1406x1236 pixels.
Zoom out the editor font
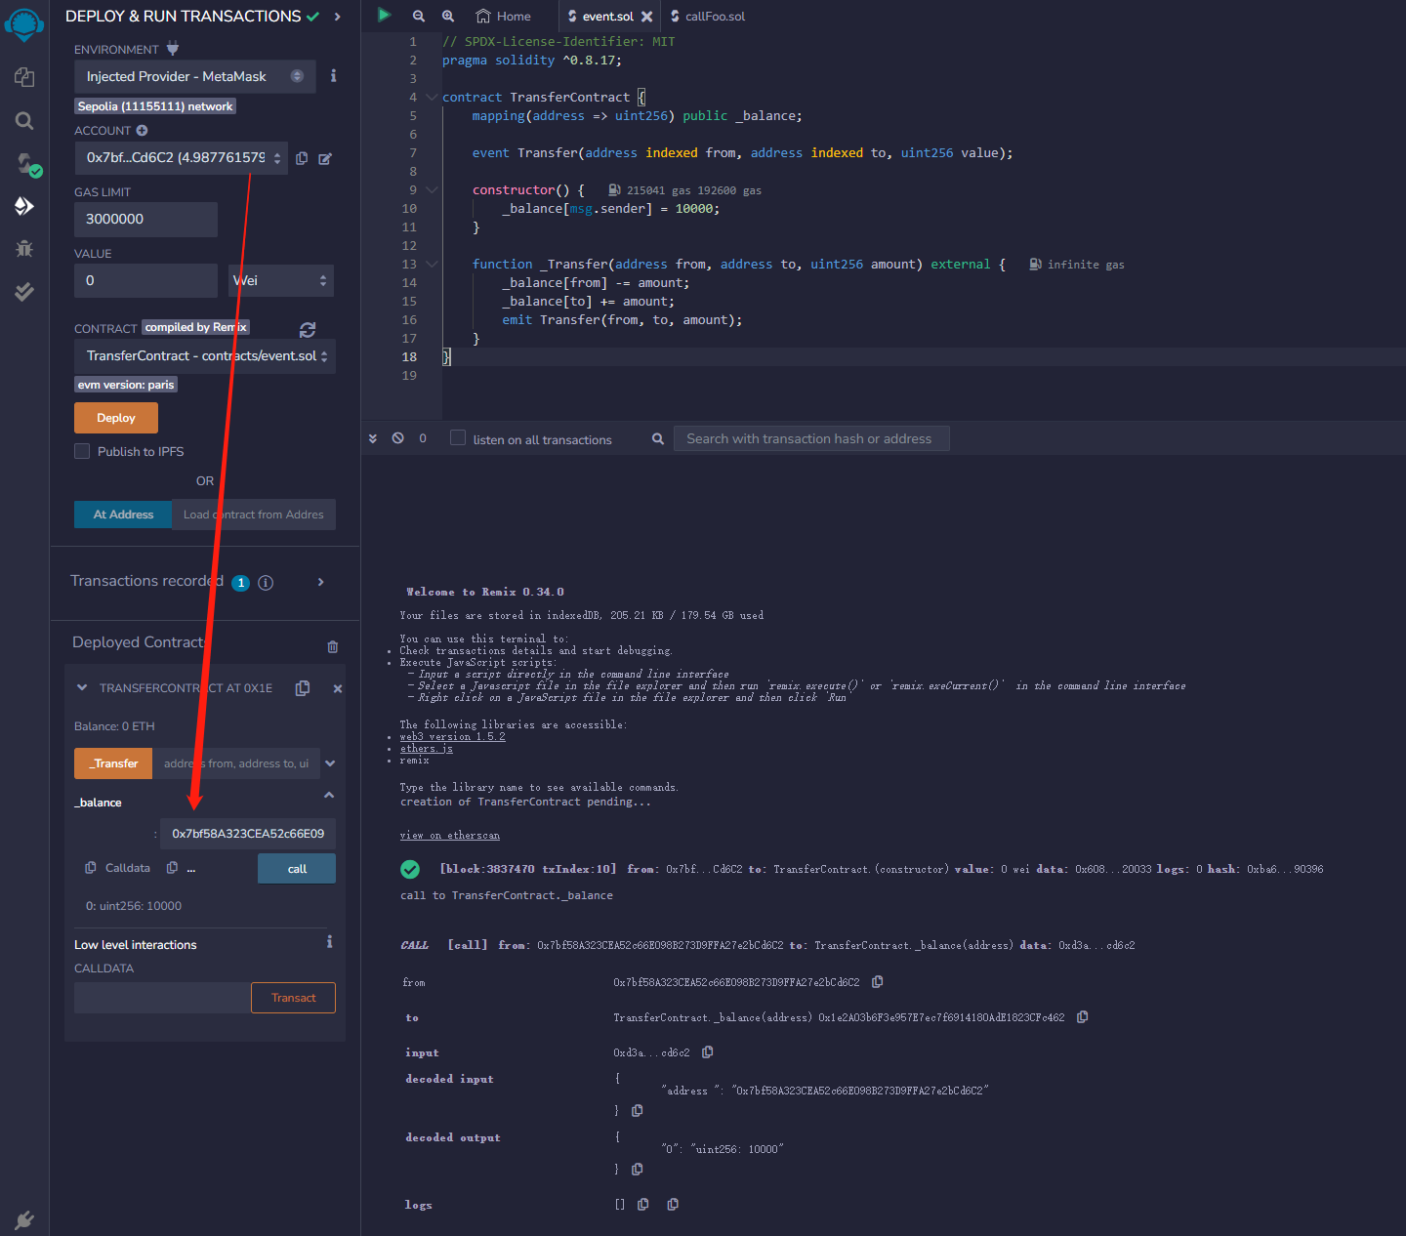pyautogui.click(x=419, y=16)
